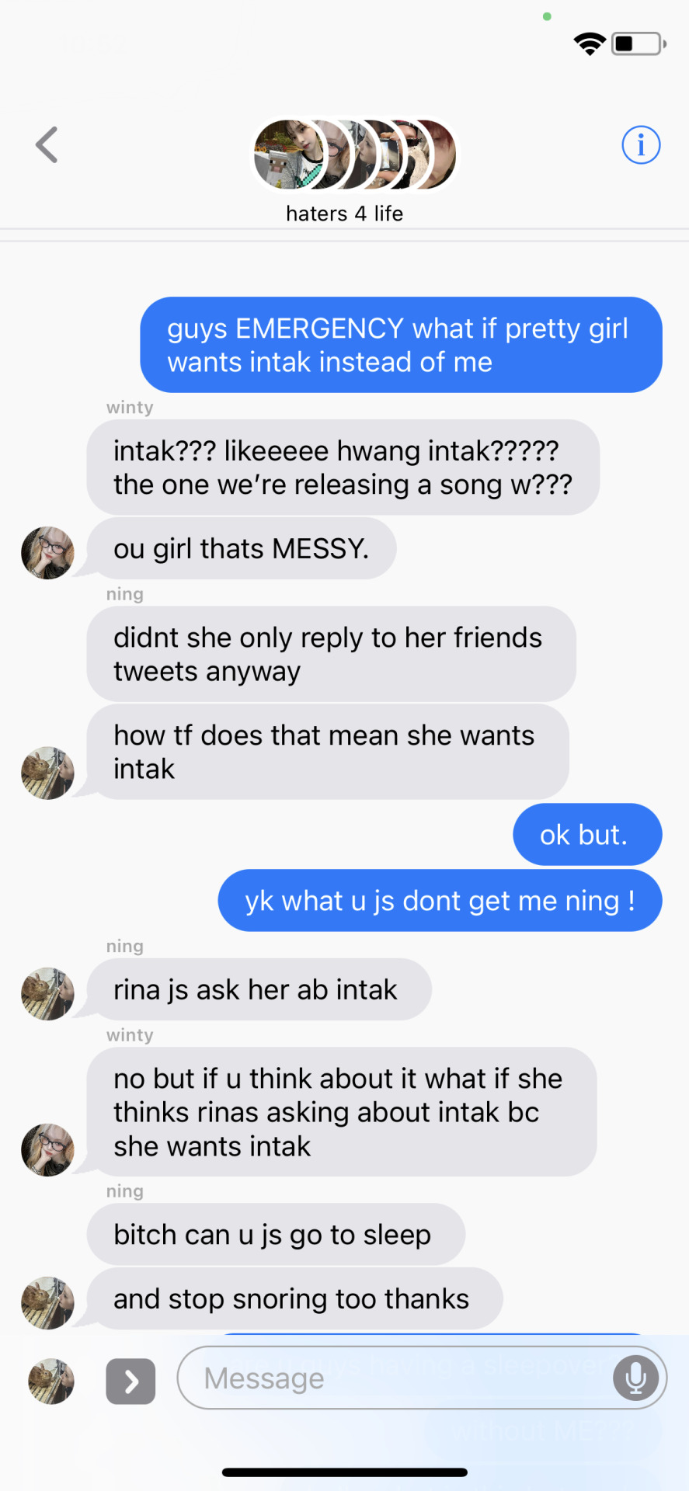Tap bitch can u js go to sleep
This screenshot has height=1491, width=689.
[276, 1234]
